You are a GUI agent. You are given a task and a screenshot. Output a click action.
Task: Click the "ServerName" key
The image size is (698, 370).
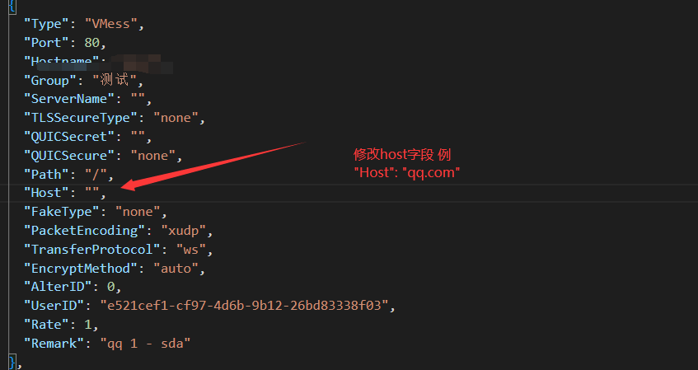(x=66, y=100)
